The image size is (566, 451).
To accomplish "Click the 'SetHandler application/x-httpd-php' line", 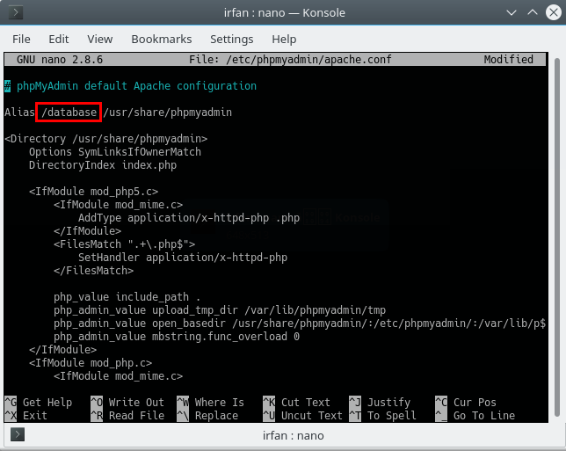I will pos(183,258).
